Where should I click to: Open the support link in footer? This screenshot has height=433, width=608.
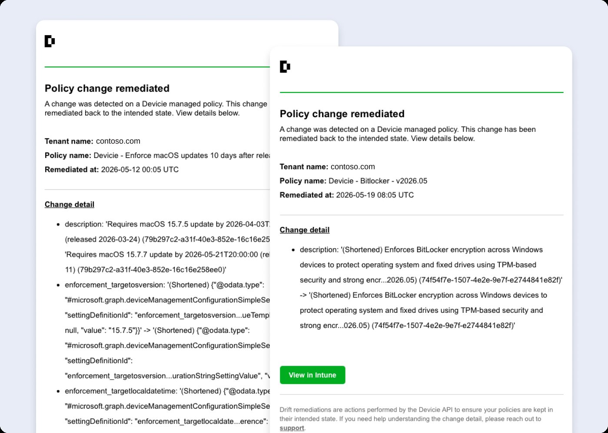click(292, 428)
